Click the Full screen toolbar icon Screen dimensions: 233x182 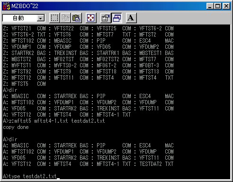[x=91, y=18]
